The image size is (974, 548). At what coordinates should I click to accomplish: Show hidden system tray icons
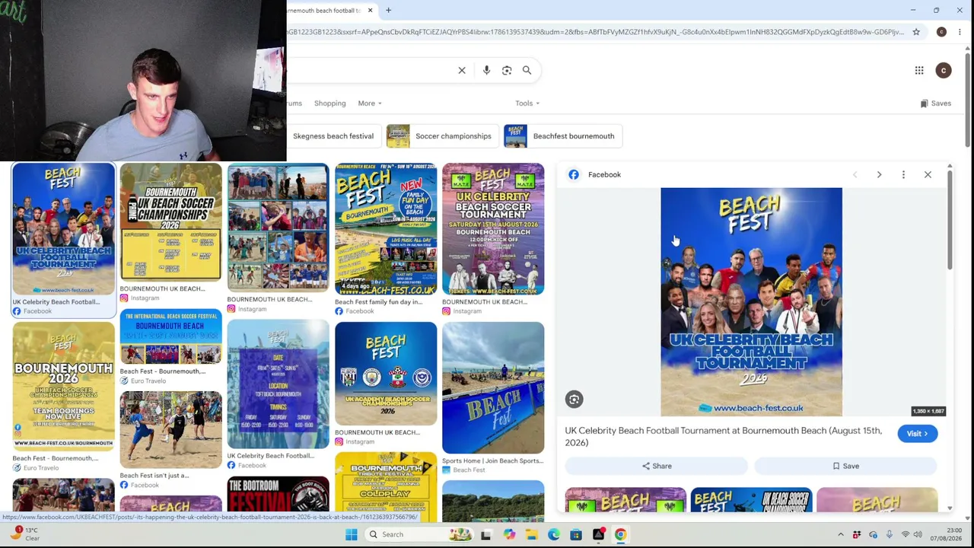[840, 534]
